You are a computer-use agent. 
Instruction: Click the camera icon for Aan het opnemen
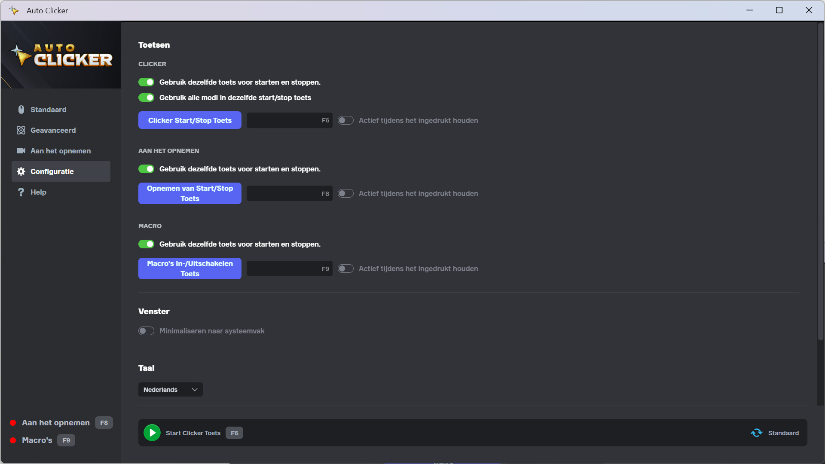click(21, 151)
